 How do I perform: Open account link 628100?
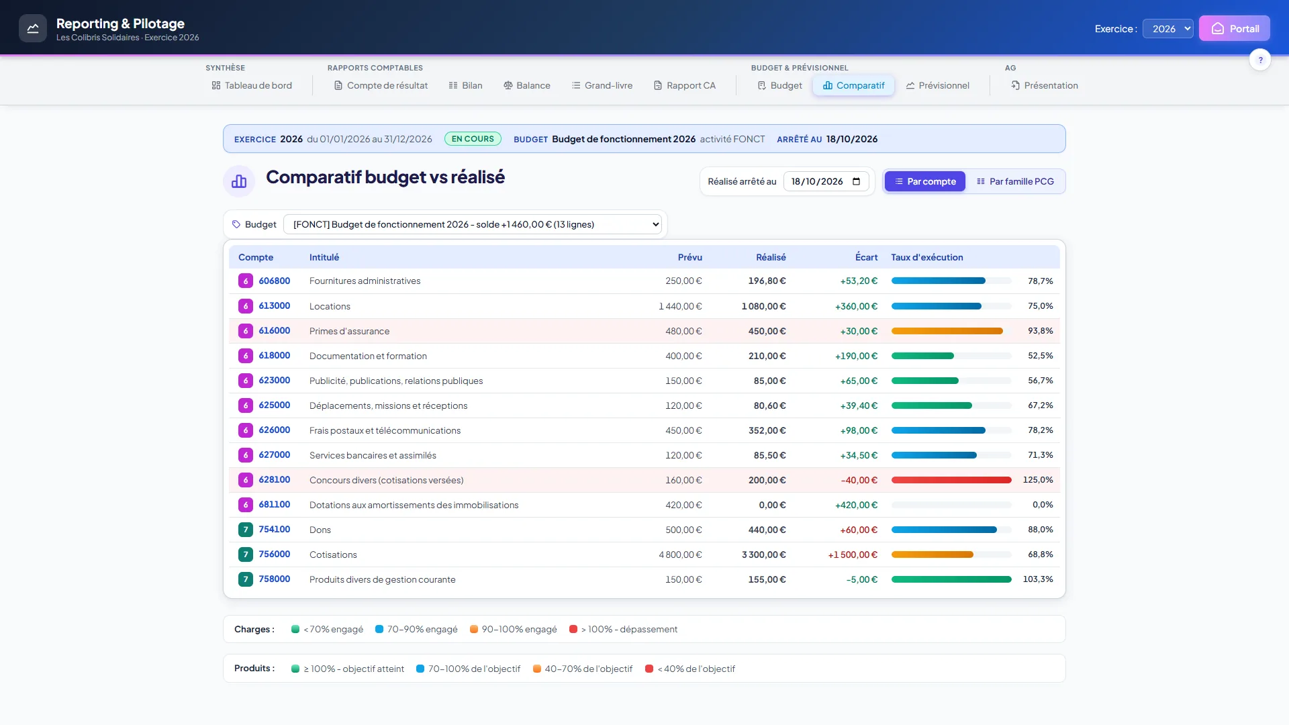pyautogui.click(x=275, y=479)
